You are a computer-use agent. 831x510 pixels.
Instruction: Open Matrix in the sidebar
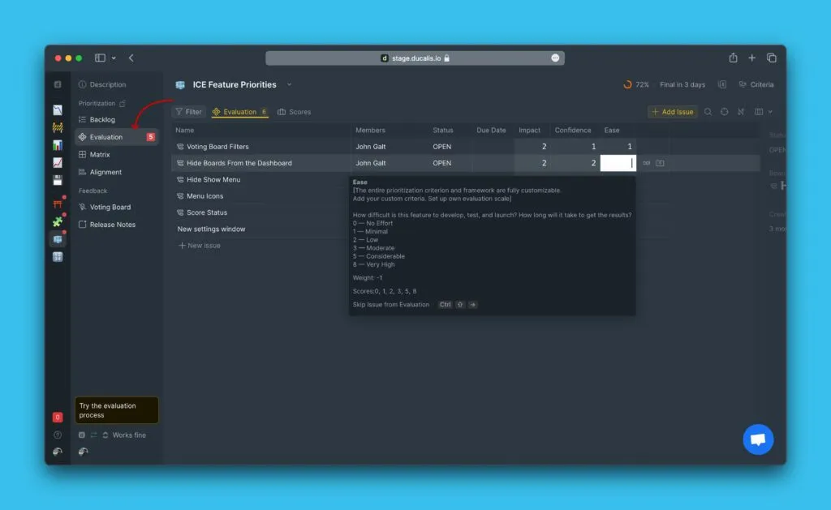tap(100, 155)
